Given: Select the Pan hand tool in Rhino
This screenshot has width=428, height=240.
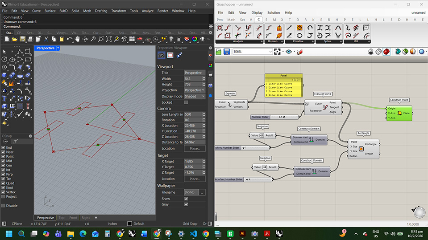Looking at the screenshot, I should point(77,40).
